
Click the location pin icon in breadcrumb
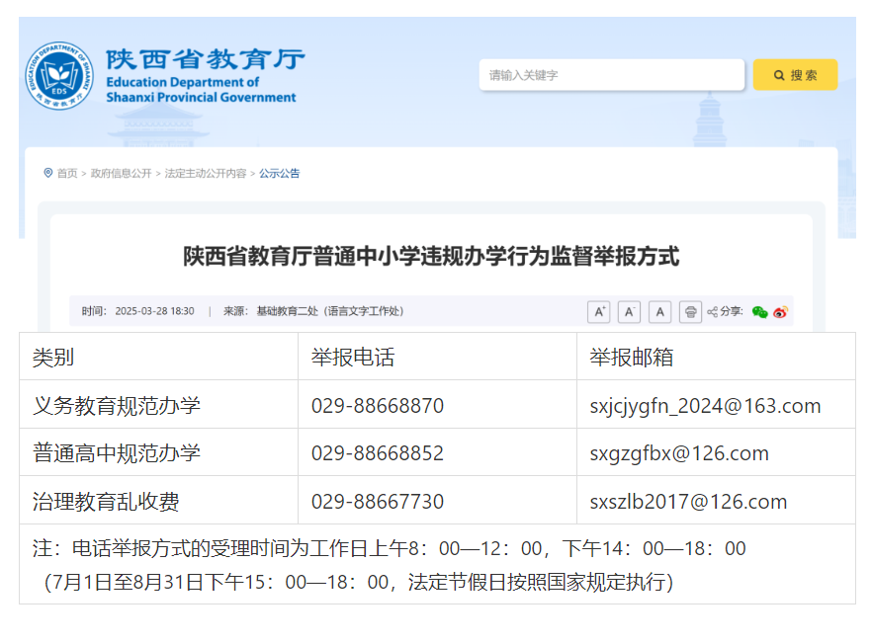coord(48,173)
